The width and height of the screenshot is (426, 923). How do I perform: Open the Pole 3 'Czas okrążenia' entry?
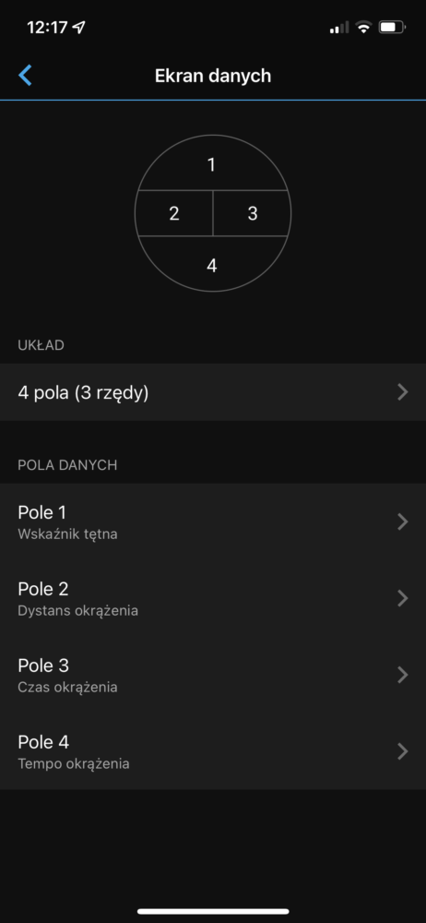(x=213, y=675)
